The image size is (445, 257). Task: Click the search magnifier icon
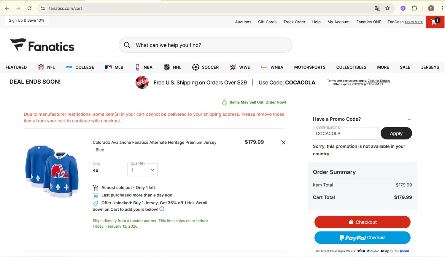pyautogui.click(x=127, y=45)
